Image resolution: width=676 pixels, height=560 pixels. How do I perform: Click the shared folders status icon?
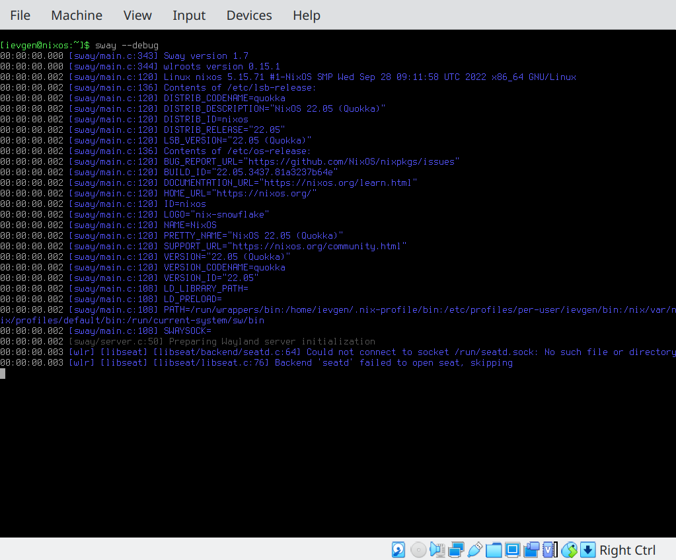coord(494,549)
